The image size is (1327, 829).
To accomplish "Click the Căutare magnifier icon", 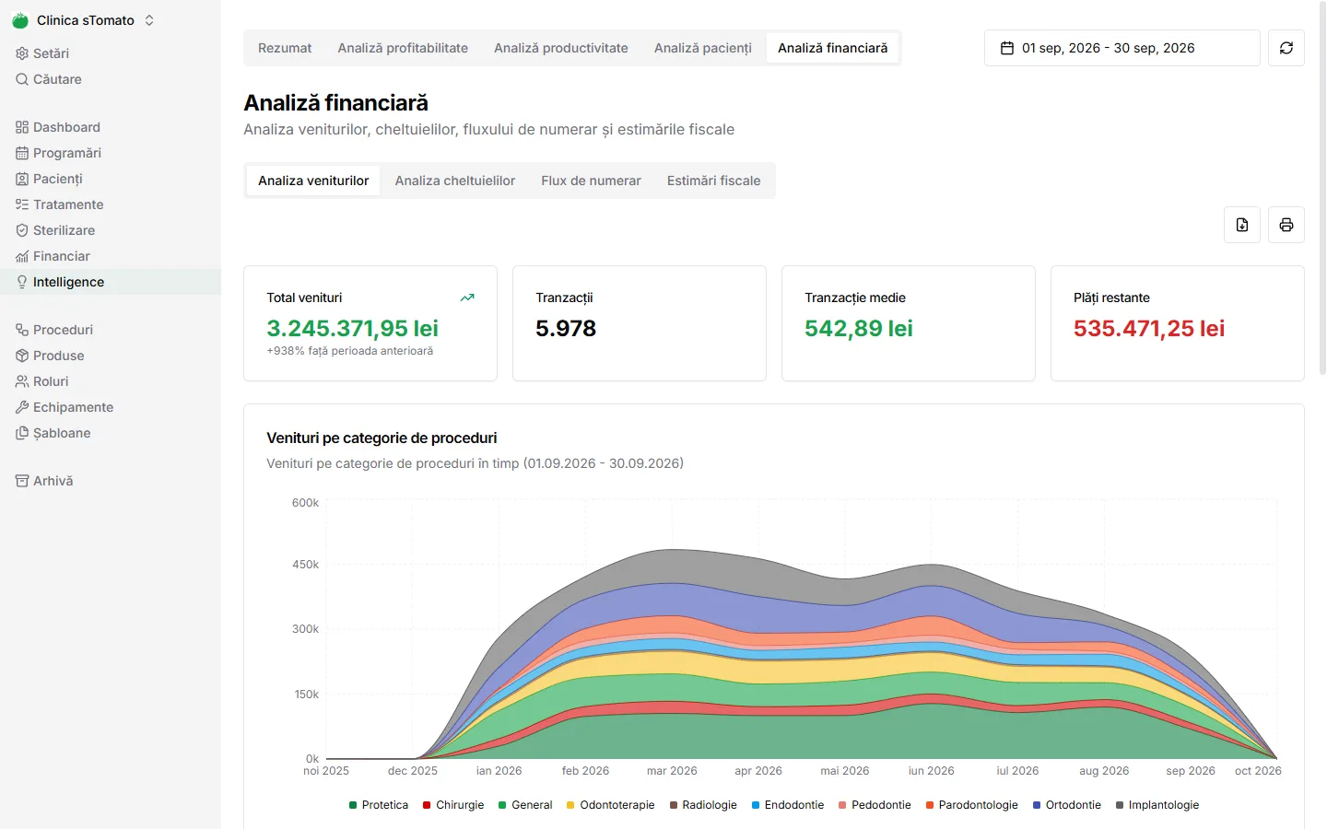I will (x=22, y=79).
